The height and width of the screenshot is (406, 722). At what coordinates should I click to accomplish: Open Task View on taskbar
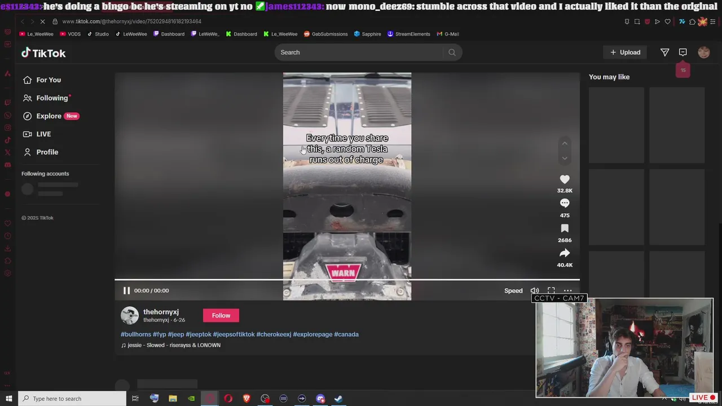pos(135,399)
